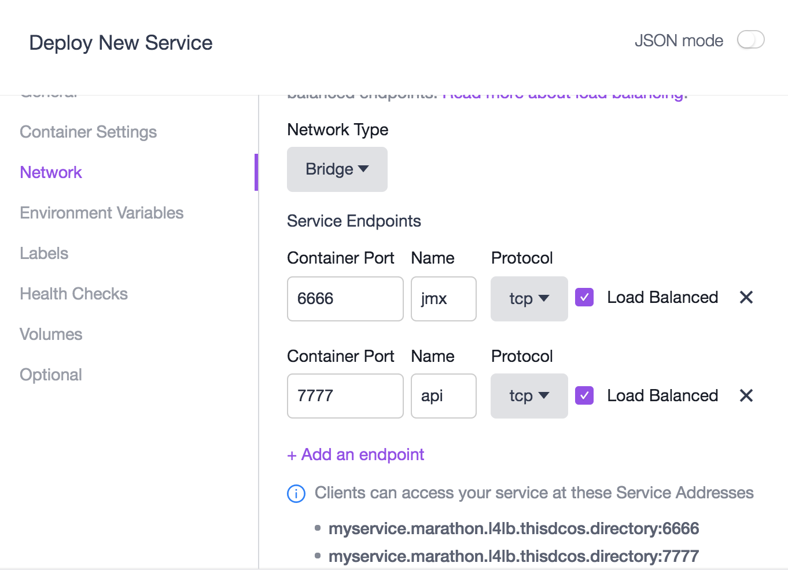Click the name field containing api
Screen dimensions: 788x570
pos(443,396)
